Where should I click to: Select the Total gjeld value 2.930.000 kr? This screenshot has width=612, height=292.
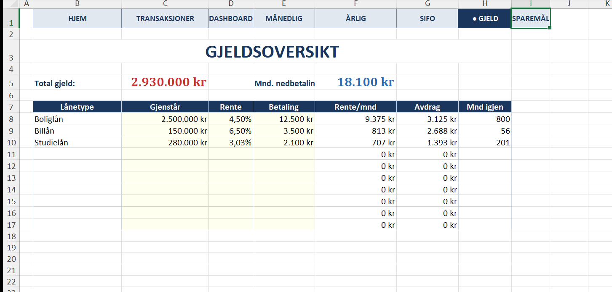coord(168,82)
